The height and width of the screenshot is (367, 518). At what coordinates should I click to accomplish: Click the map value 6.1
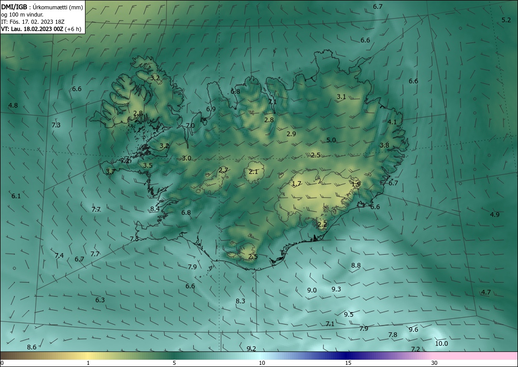[16, 196]
